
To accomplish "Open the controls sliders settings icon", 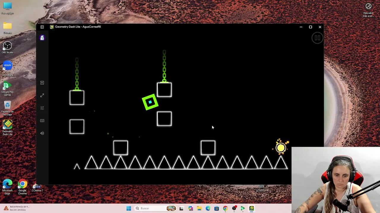I will point(42,108).
